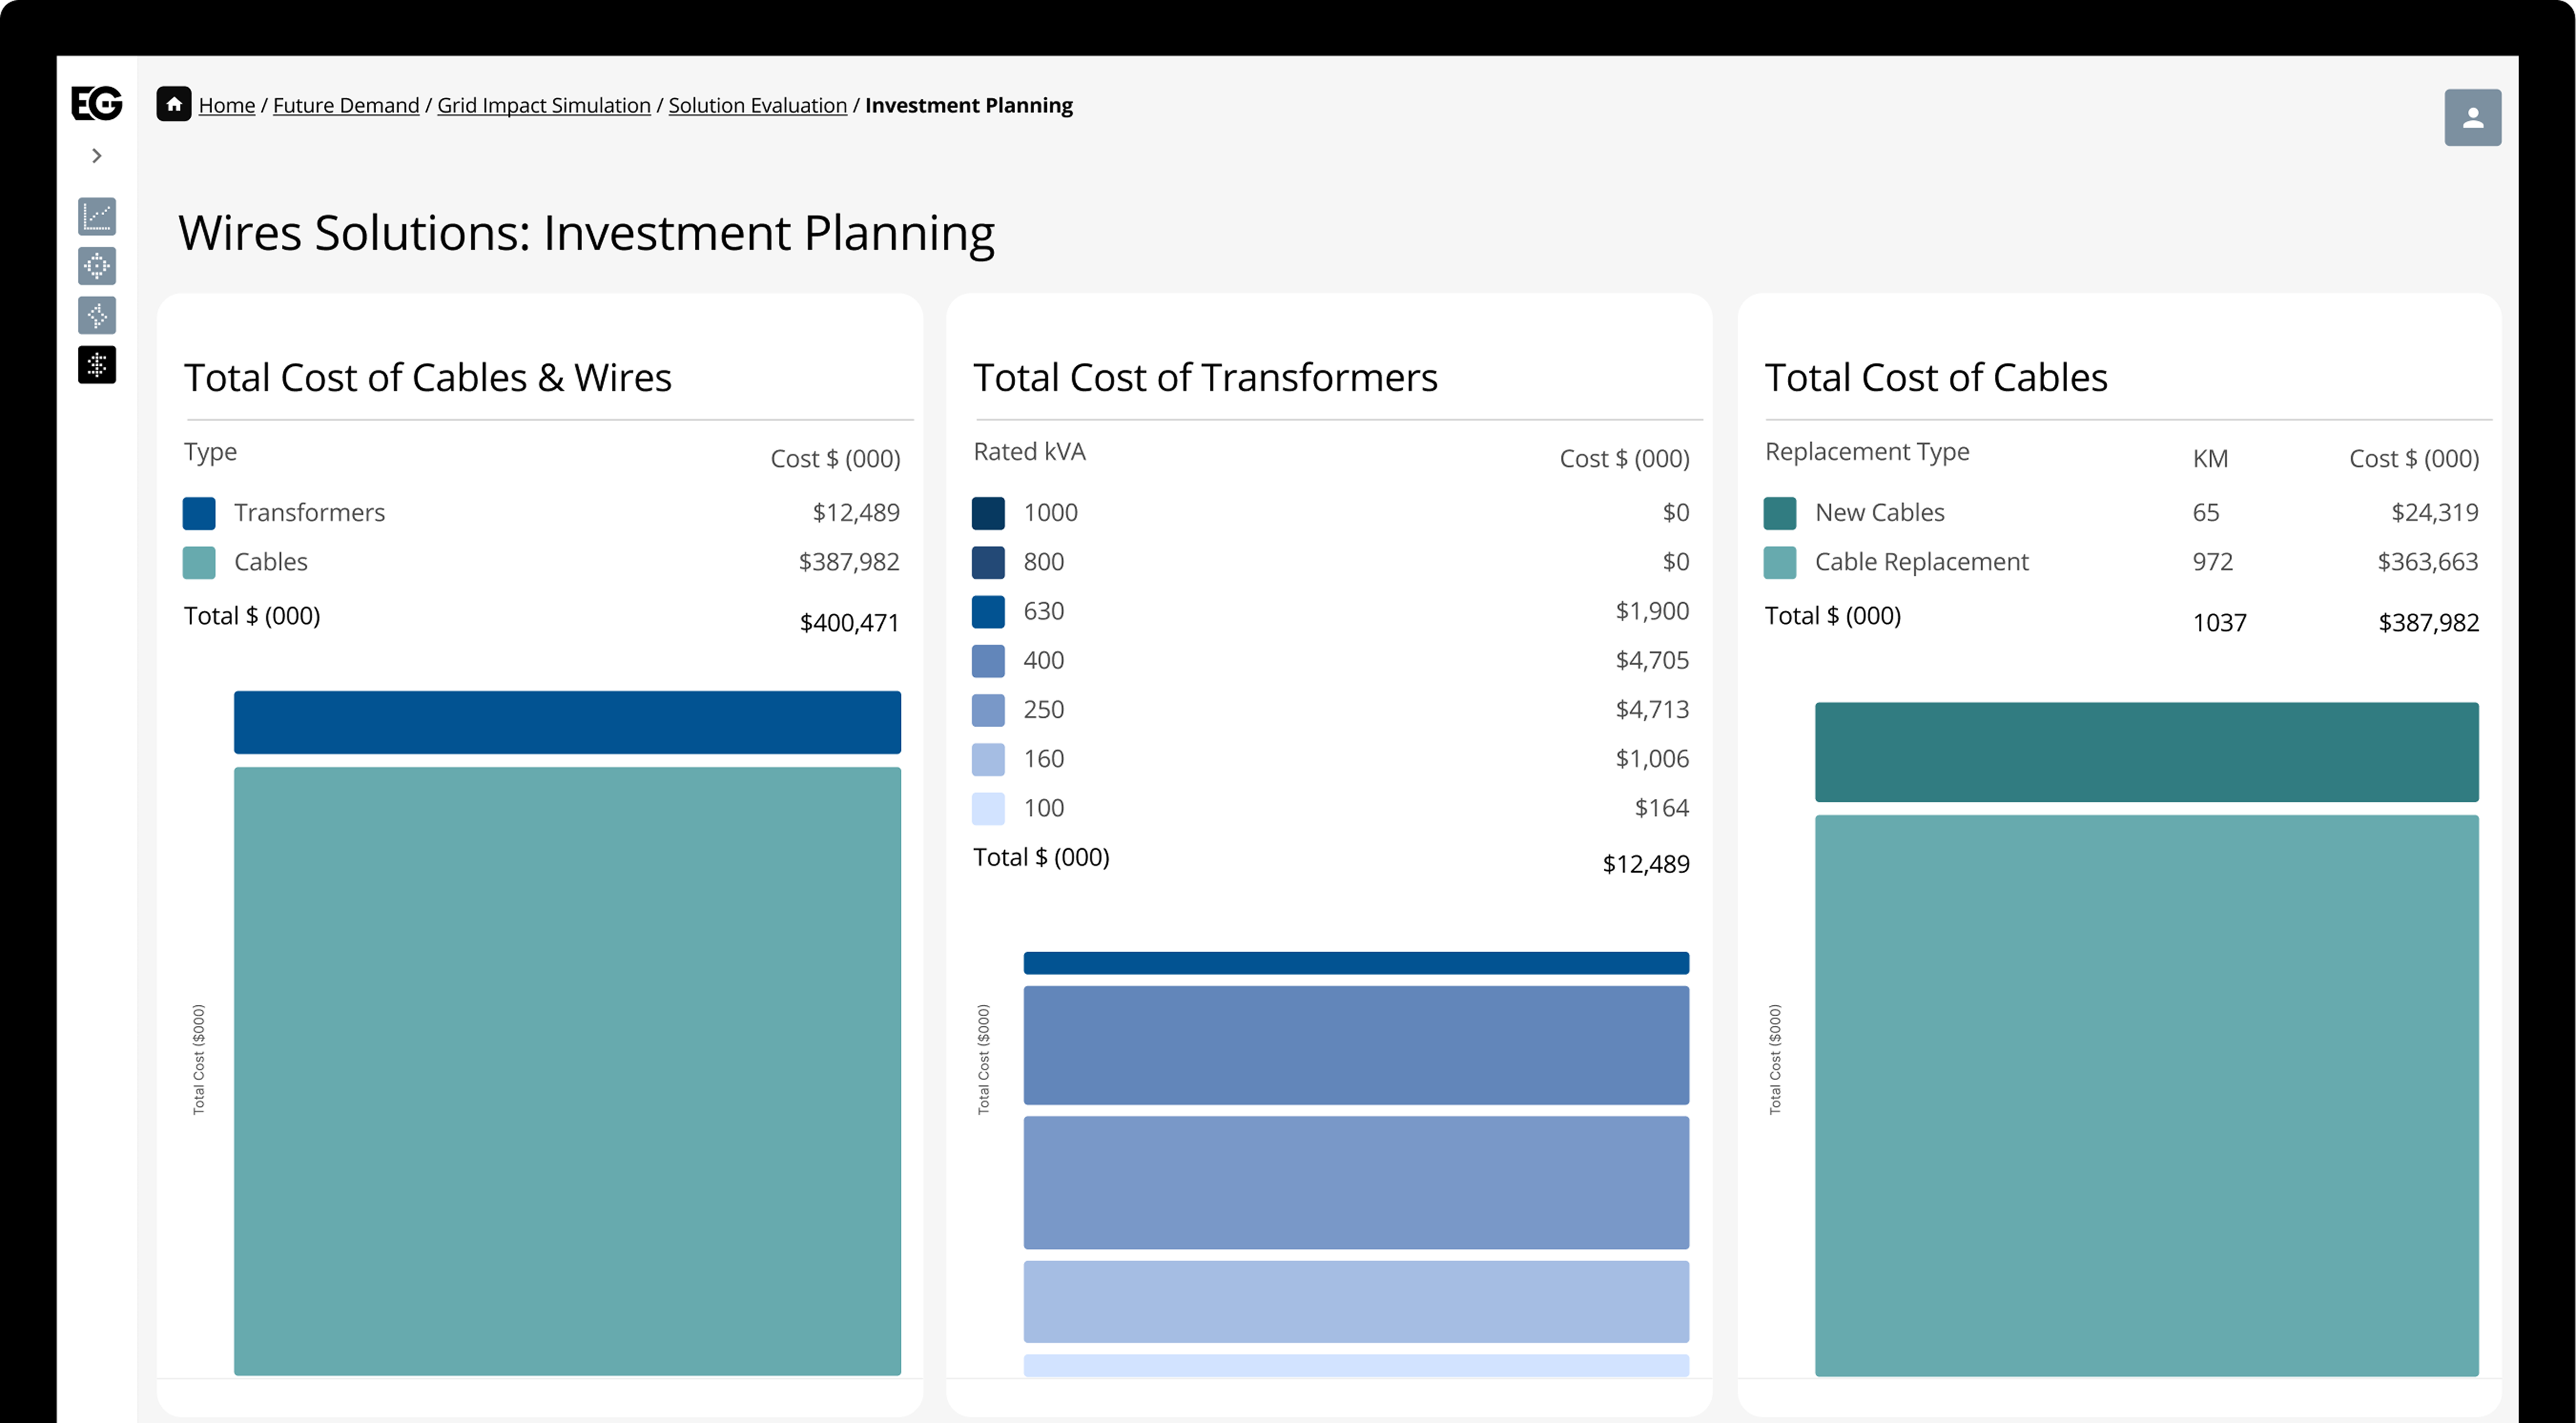Screen dimensions: 2576x1423
Task: Click the Investment Planning breadcrumb text
Action: click(969, 105)
